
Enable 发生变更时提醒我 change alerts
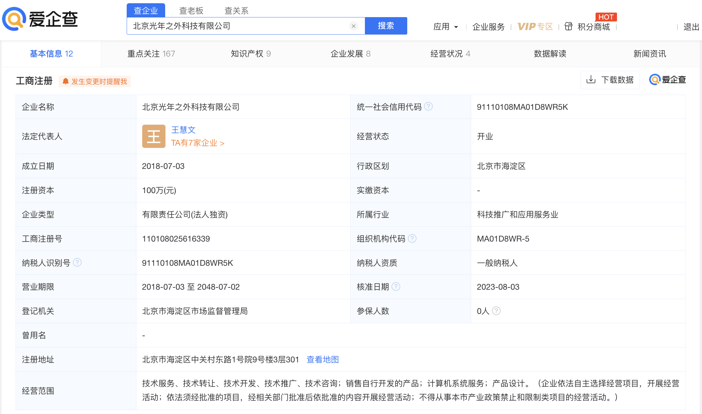[94, 81]
